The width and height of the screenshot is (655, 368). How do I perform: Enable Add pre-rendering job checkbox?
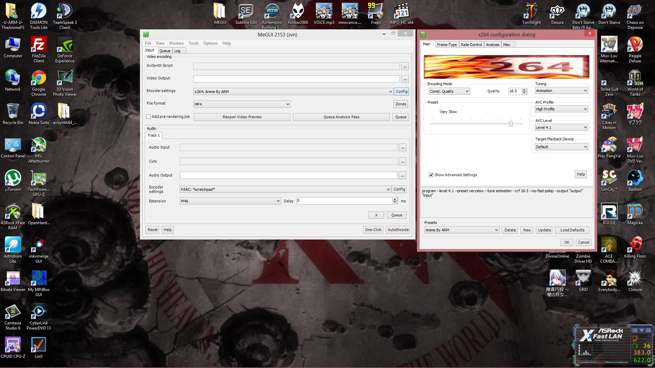coord(148,117)
